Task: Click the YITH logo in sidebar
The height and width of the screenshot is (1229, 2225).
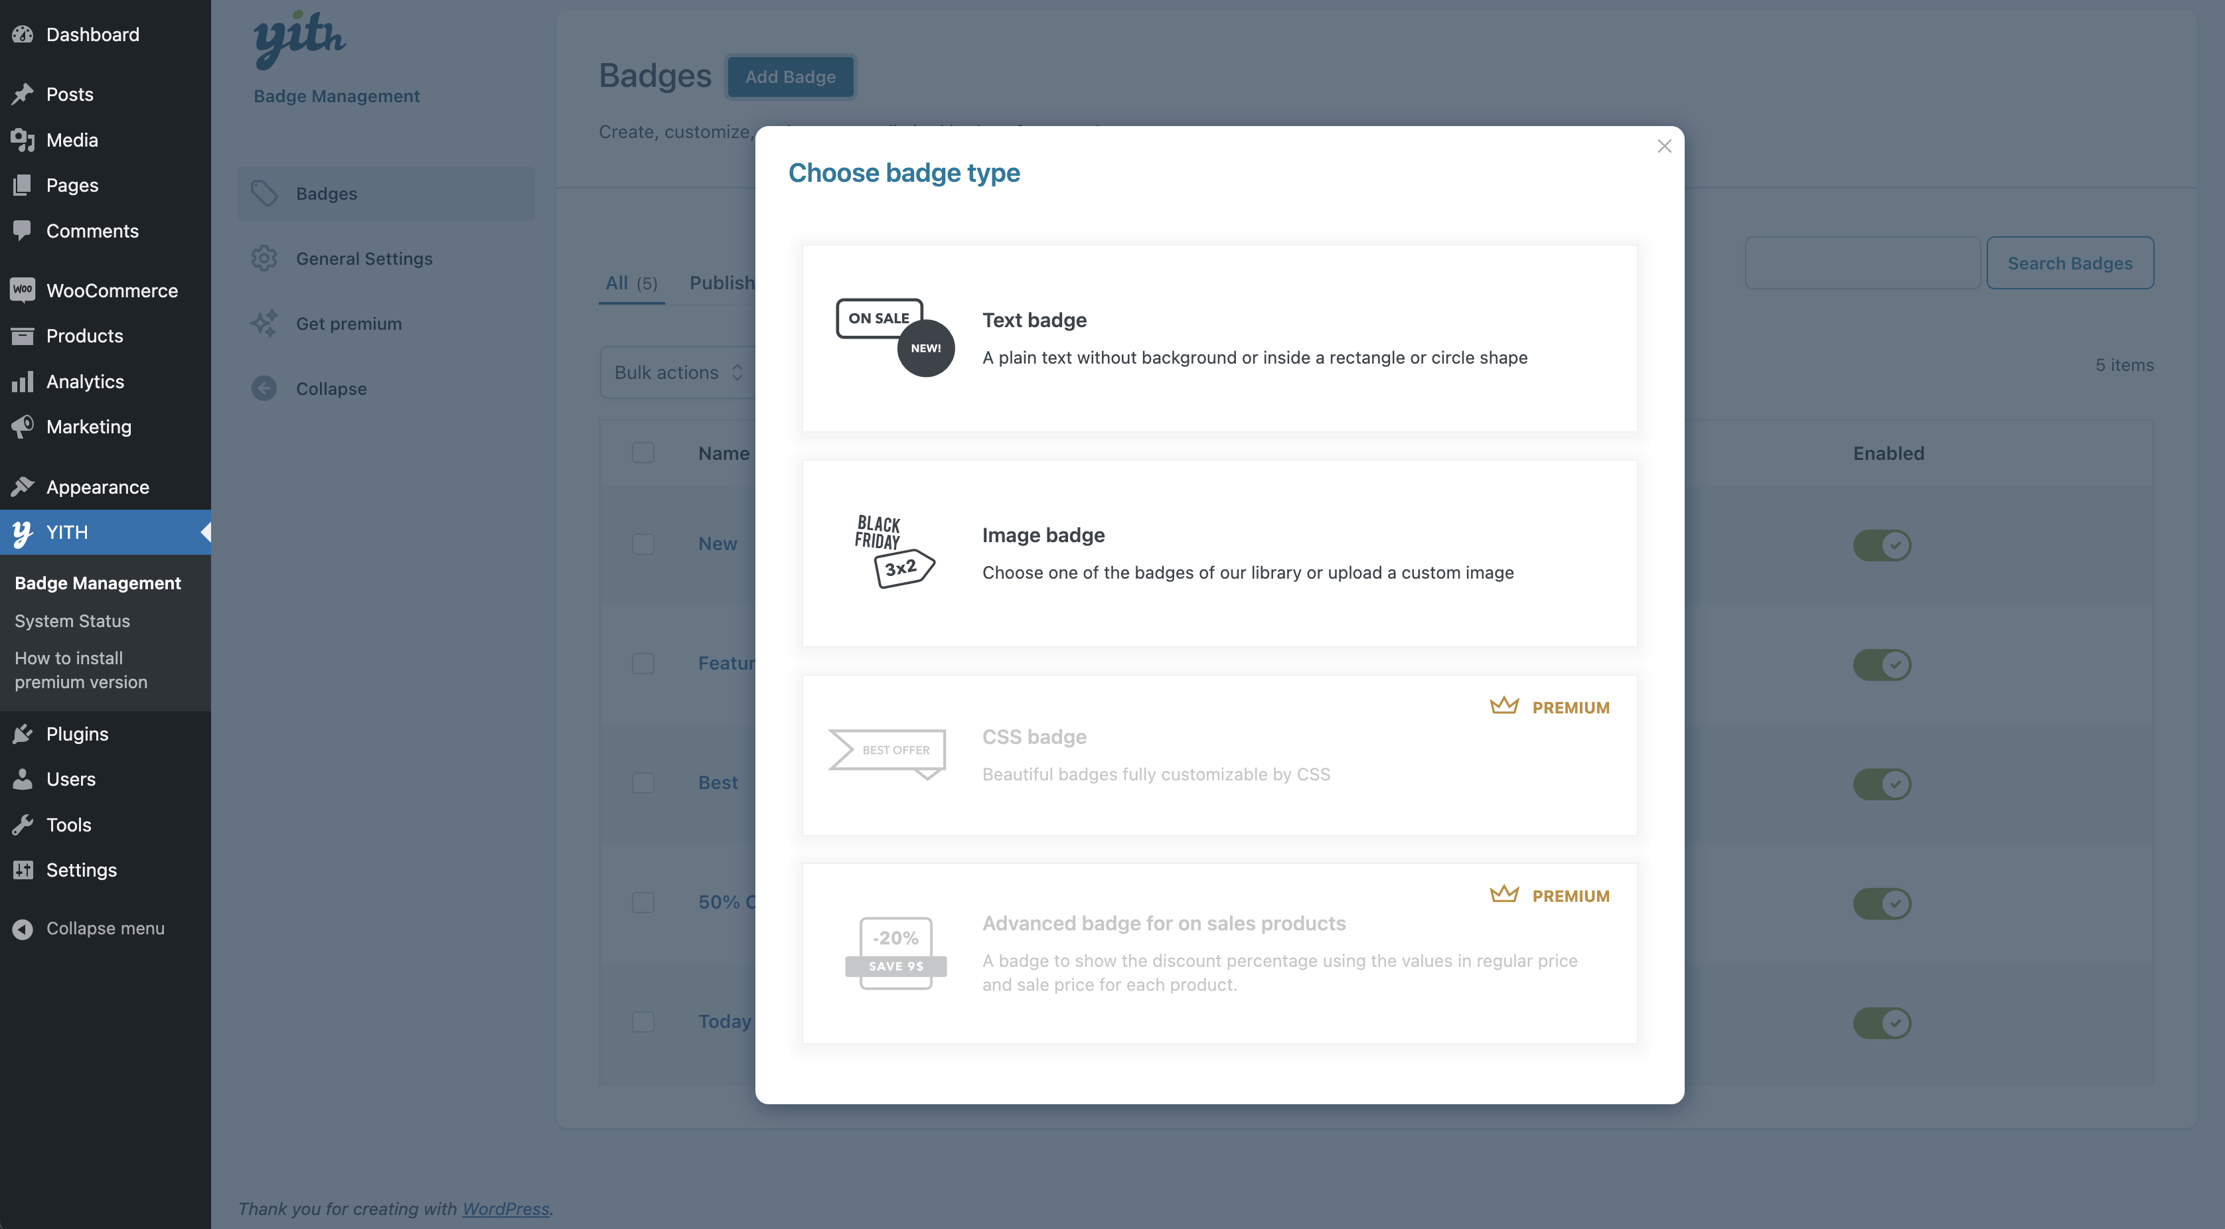Action: coord(299,35)
